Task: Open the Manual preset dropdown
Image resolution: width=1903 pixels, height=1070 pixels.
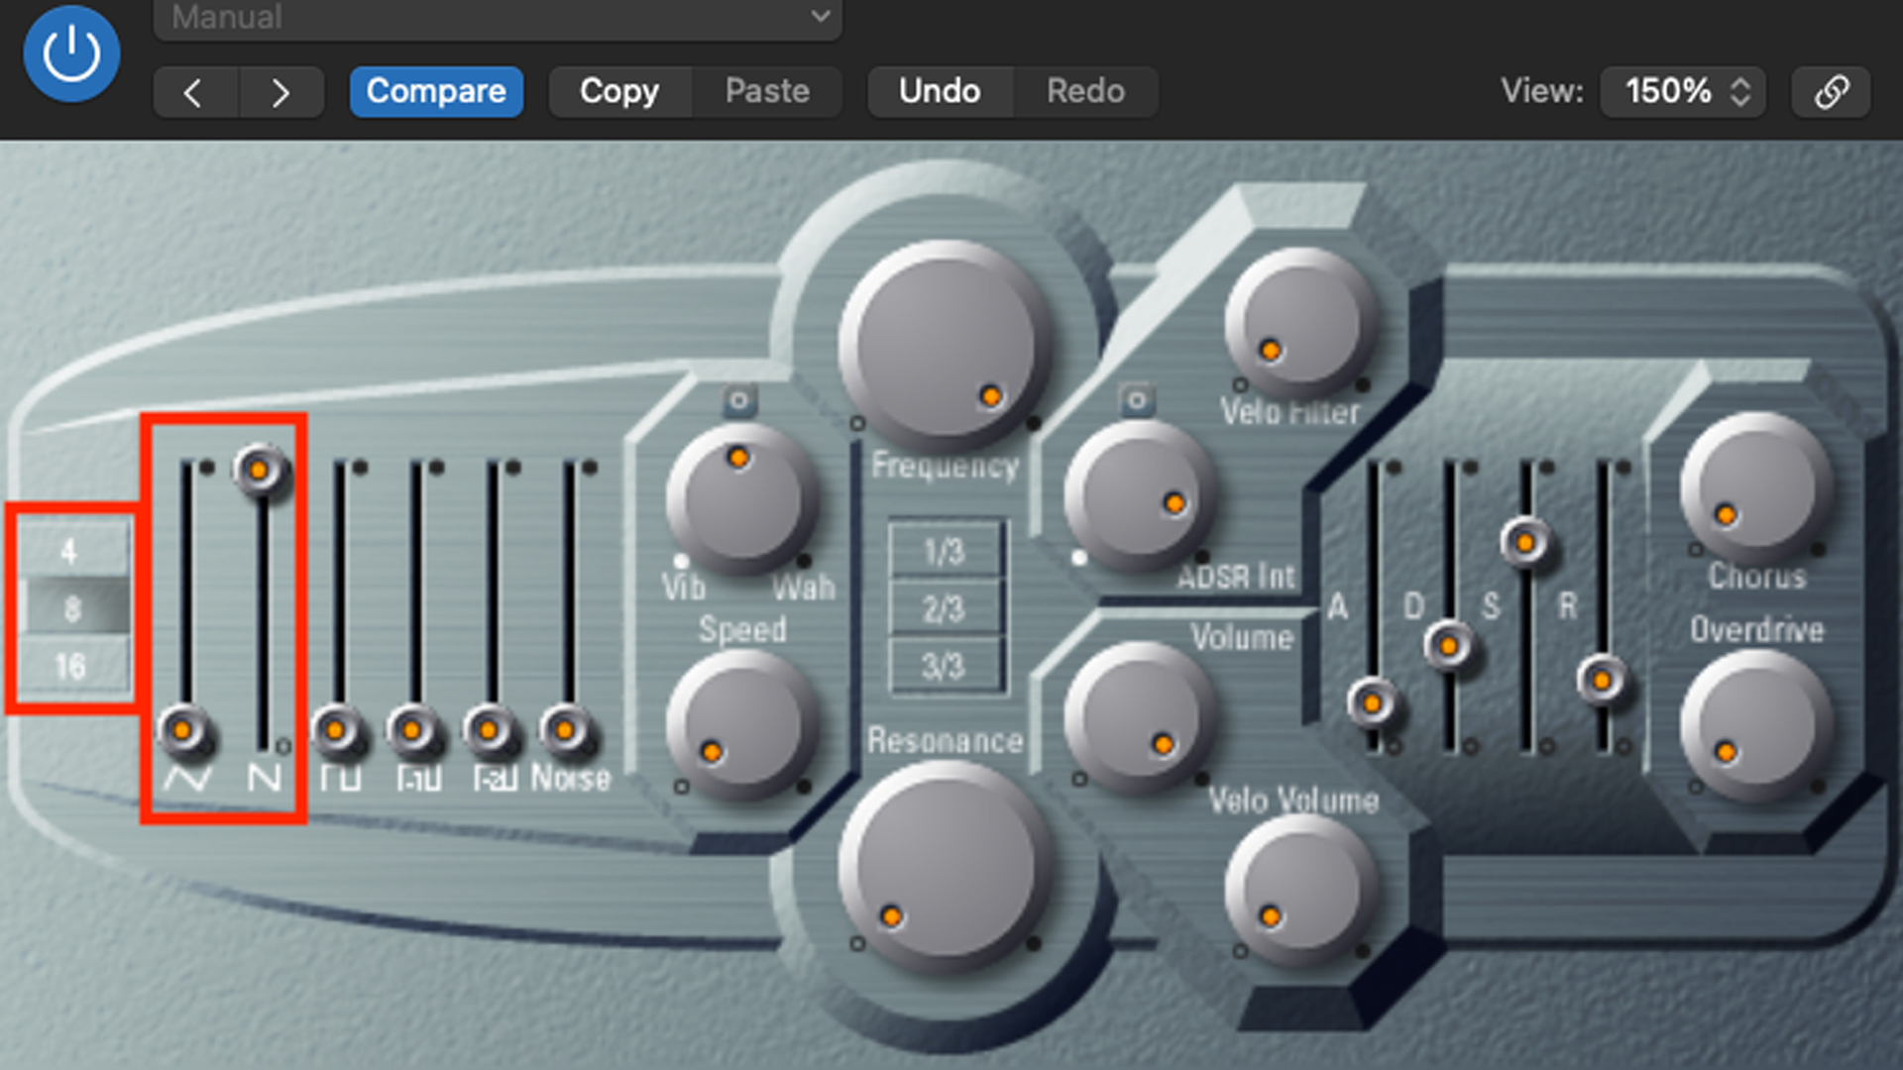Action: [x=498, y=18]
